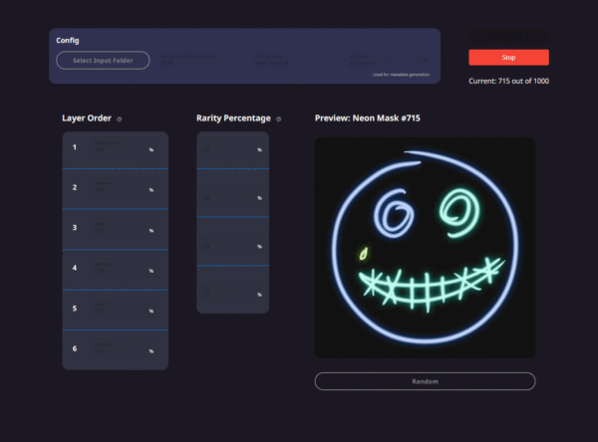The height and width of the screenshot is (442, 598).
Task: Click the Random preview button
Action: pos(425,381)
